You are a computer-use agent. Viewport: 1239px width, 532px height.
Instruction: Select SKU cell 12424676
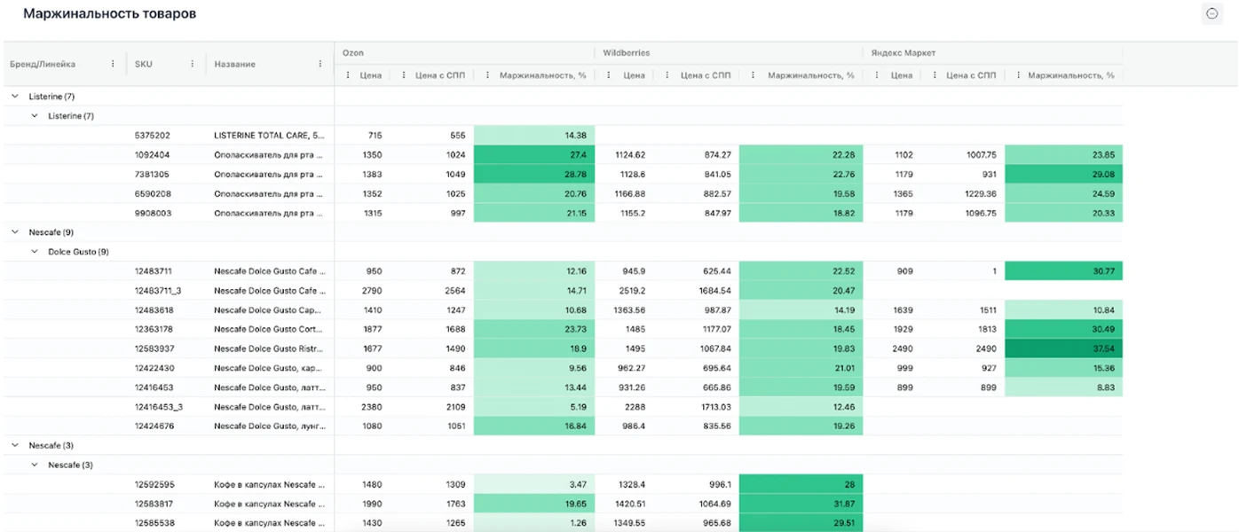coord(154,426)
